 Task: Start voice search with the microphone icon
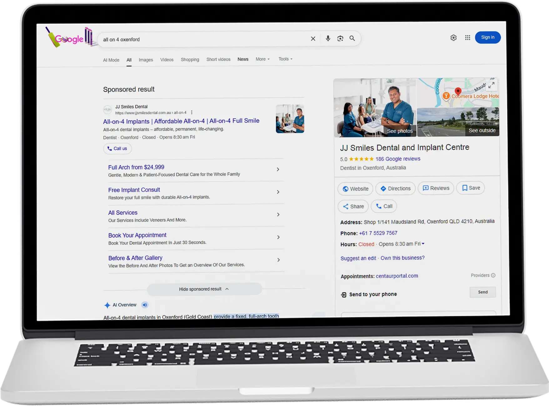click(x=328, y=38)
